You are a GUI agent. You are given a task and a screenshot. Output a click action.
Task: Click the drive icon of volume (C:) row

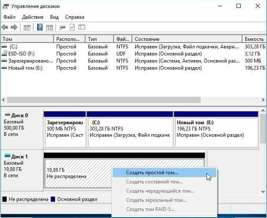(x=4, y=46)
